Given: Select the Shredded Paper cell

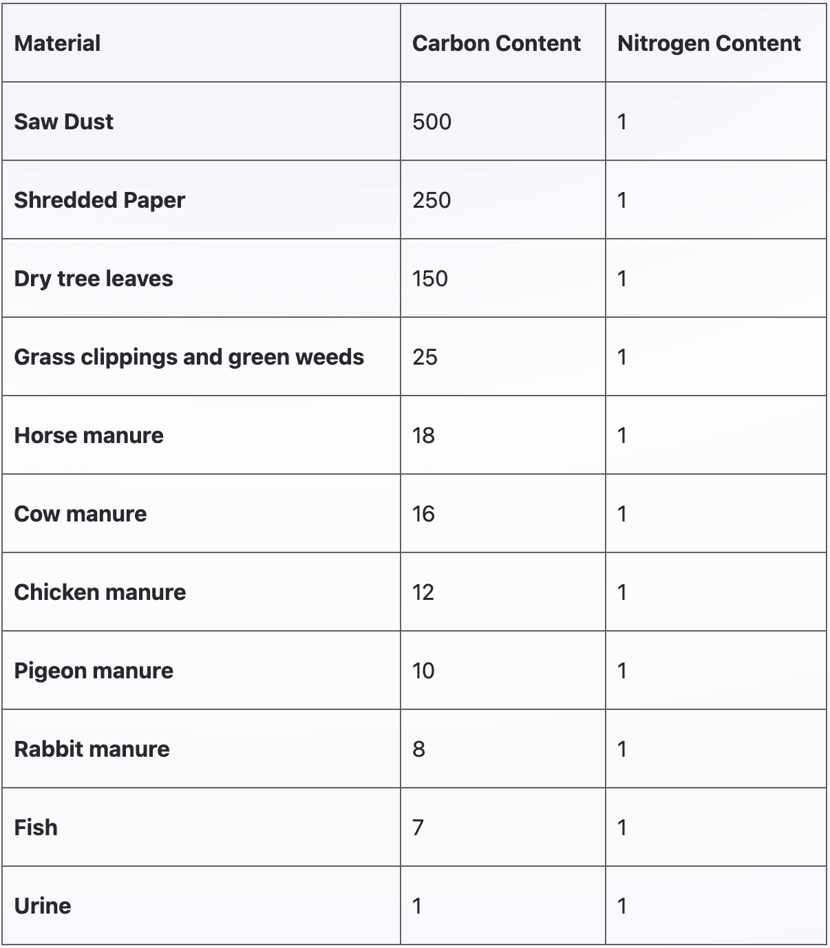Looking at the screenshot, I should (x=99, y=200).
